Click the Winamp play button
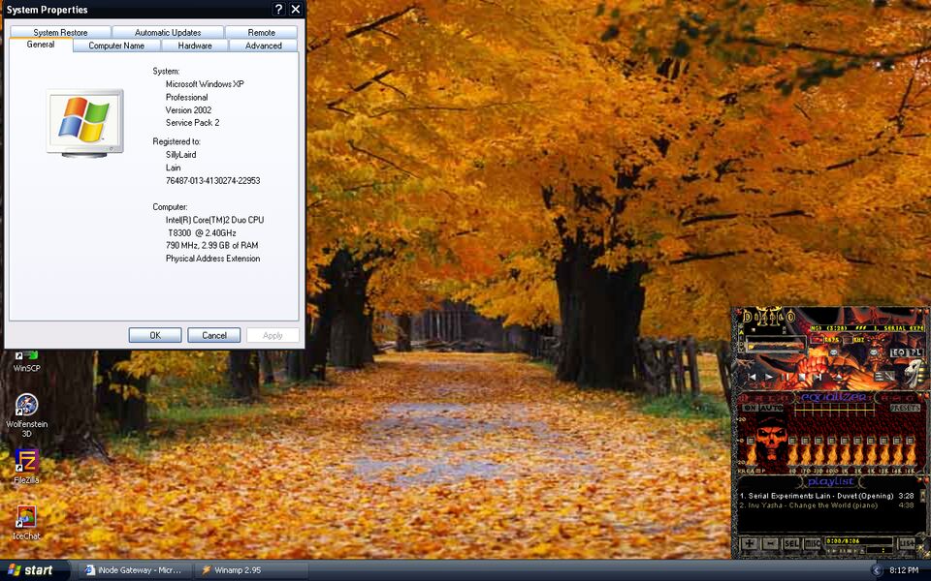 pyautogui.click(x=769, y=377)
